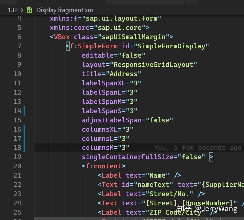This screenshot has height=220, width=244.
Task: Click the labelSpanM attribute
Action: coord(102,101)
